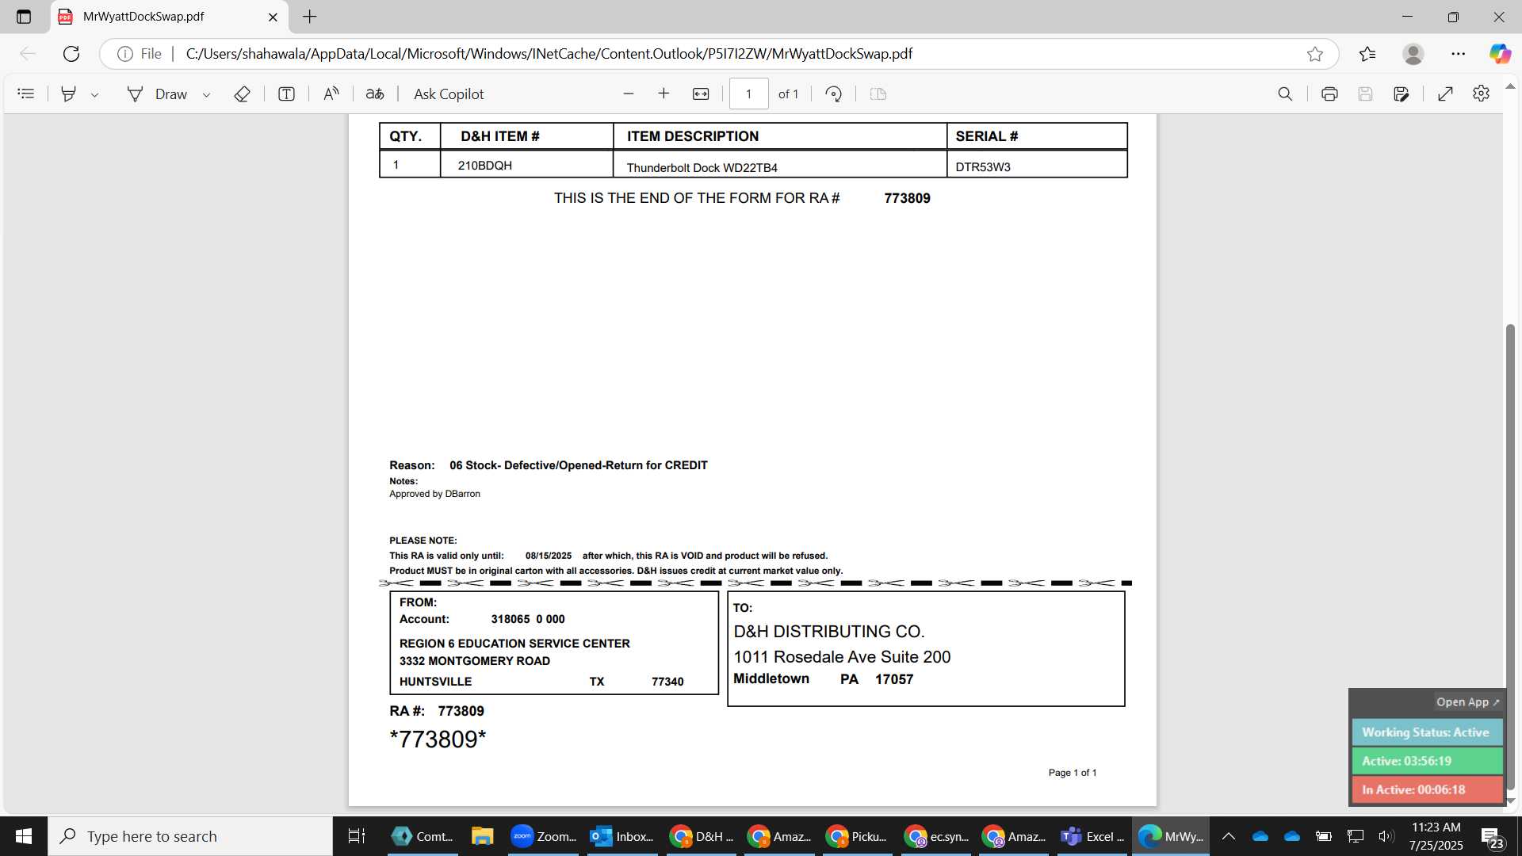Open the browser profile icon
The width and height of the screenshot is (1522, 856).
(1413, 54)
